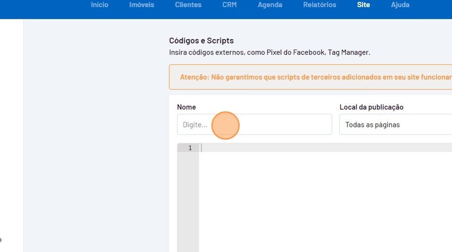Click the orange Atenção warning banner

tap(311, 77)
